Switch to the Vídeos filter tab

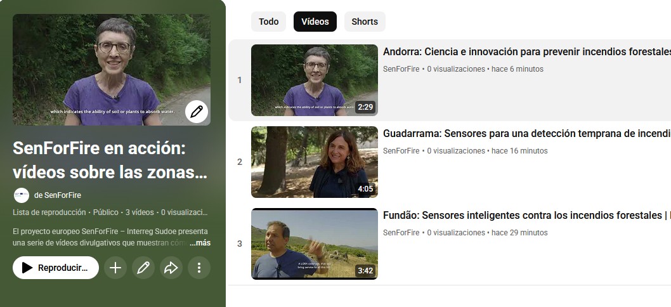(315, 22)
